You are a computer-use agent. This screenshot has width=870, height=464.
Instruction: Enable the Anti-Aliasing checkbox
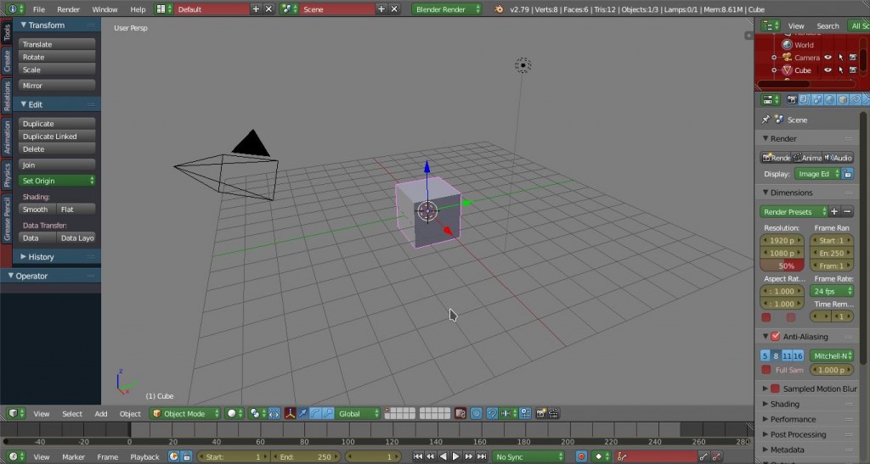[x=776, y=336]
